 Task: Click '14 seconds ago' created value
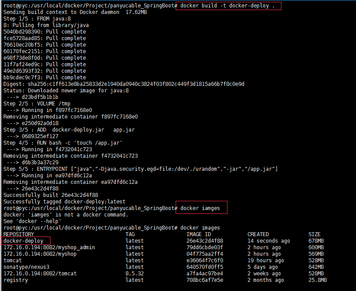point(268,241)
